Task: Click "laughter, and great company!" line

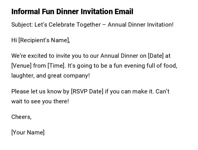Action: (x=50, y=76)
